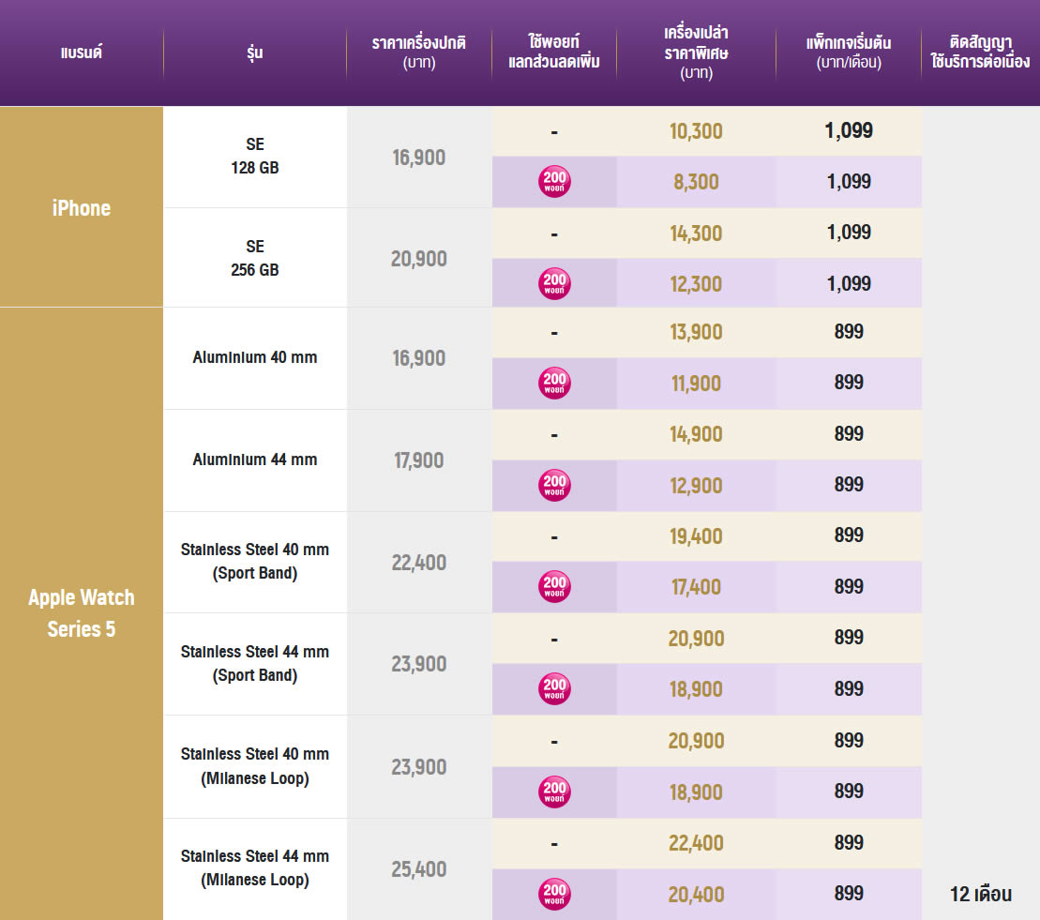The image size is (1040, 920).
Task: Choose Stainless Steel 44 mm (Milanese Loop) model
Action: tap(255, 867)
